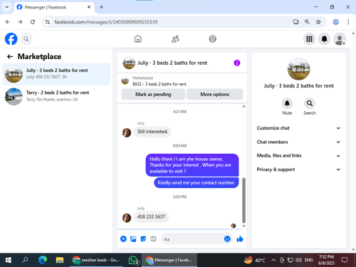This screenshot has height=267, width=356.
Task: Open the Chrome three-dot menu
Action: [x=348, y=22]
